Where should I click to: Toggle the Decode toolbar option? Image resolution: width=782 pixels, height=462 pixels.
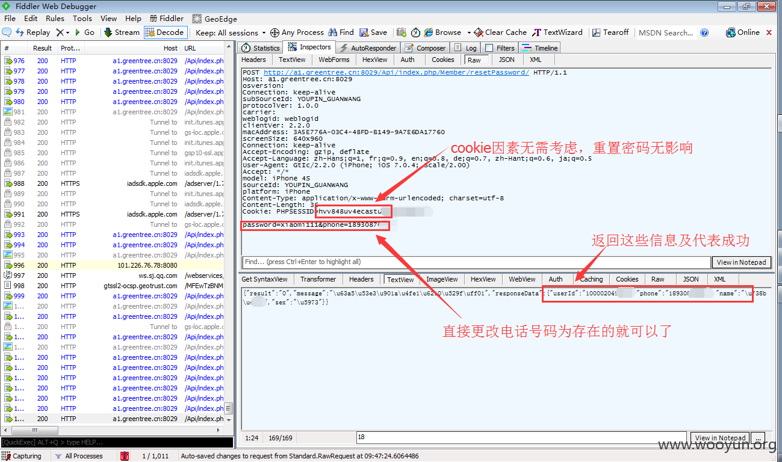click(x=166, y=32)
